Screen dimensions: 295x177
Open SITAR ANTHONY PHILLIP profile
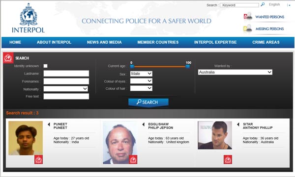258,126
